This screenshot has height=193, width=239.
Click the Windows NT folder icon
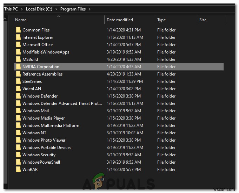18,133
